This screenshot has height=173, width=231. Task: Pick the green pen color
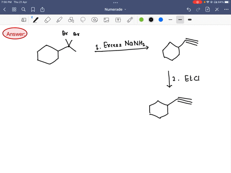(141, 20)
